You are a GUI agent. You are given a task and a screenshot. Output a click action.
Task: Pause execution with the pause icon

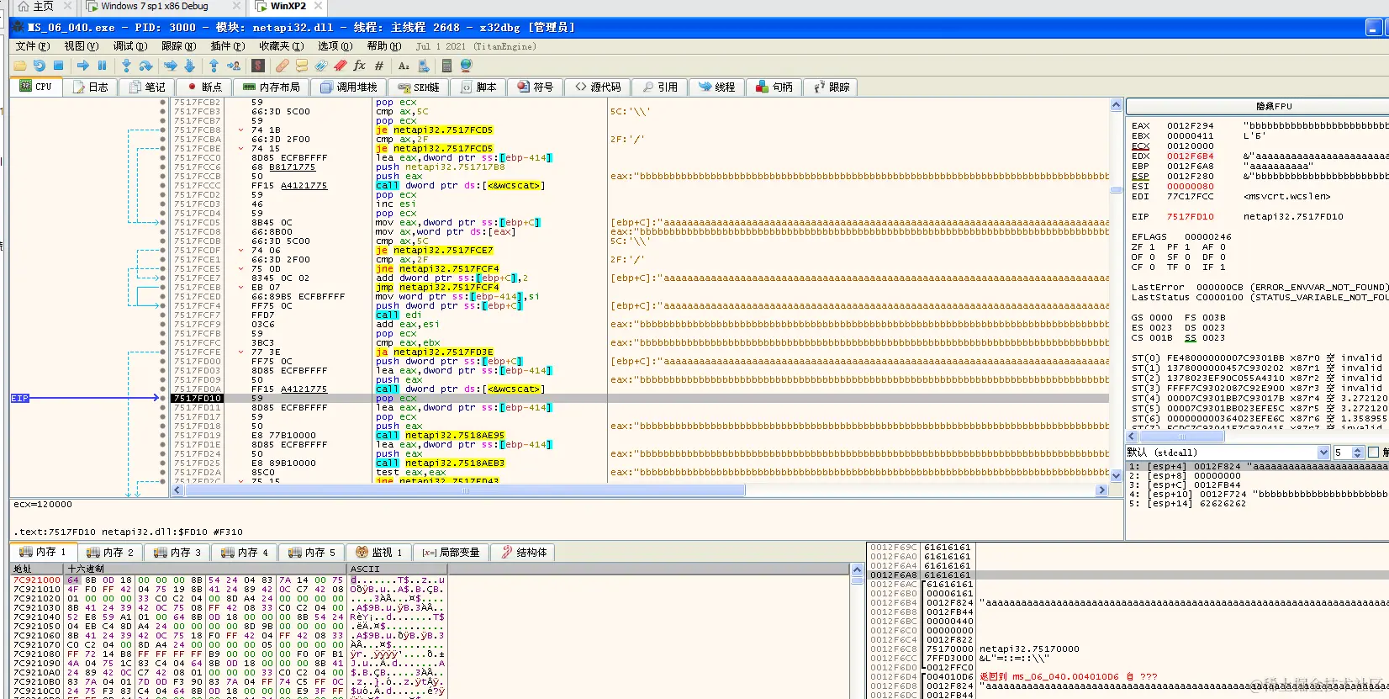point(102,66)
